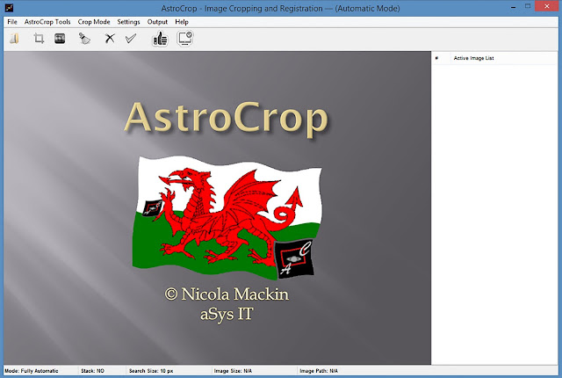Open the Crop Mode menu
The height and width of the screenshot is (378, 562).
pos(94,22)
